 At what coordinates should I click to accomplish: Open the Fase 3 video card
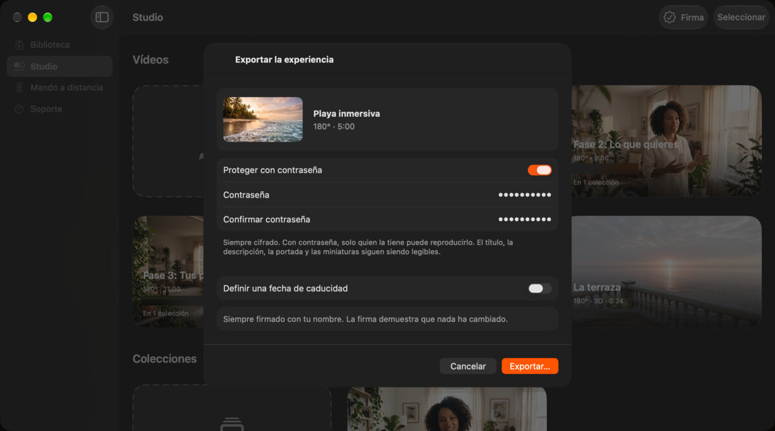[169, 271]
